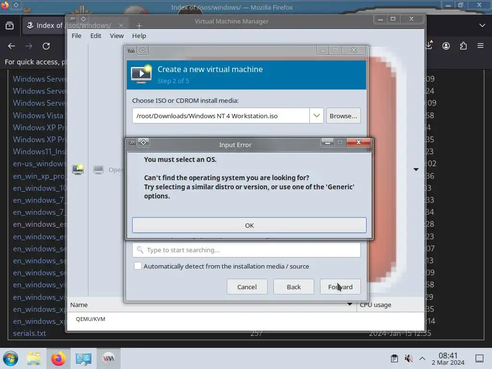Open Firefox account icon
Viewport: 492px width, 369px height.
[x=446, y=46]
